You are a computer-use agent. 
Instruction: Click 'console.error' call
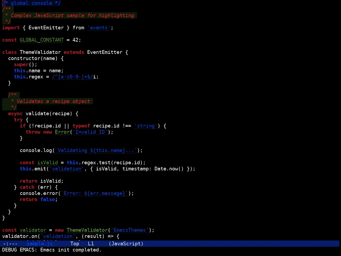coord(39,193)
